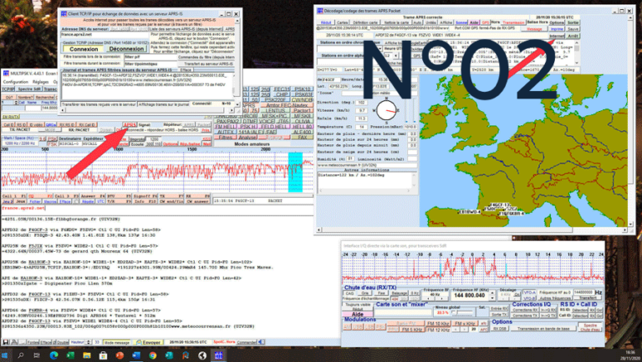Click the Signoff F6 macro button

[x=145, y=196]
